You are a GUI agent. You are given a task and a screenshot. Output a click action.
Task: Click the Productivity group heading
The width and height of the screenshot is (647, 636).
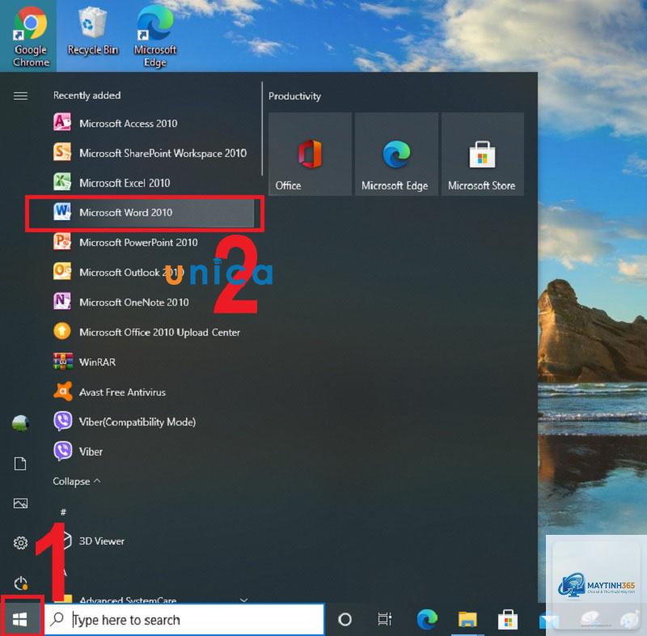pyautogui.click(x=294, y=96)
